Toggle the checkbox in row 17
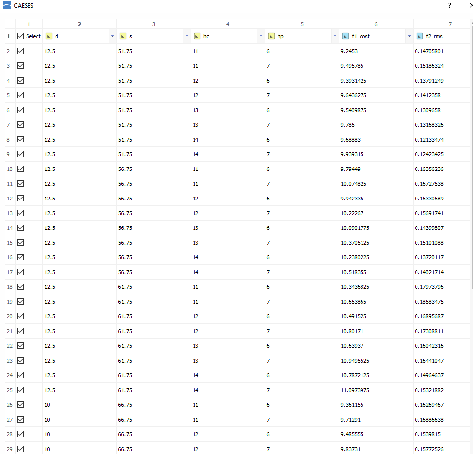Image resolution: width=473 pixels, height=454 pixels. 20,272
